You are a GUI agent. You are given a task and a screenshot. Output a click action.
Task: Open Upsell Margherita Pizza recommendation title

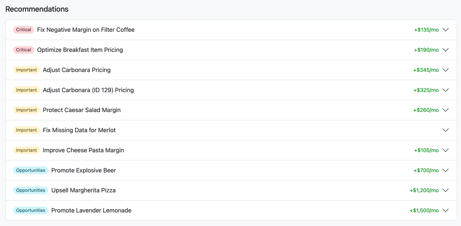coord(83,190)
